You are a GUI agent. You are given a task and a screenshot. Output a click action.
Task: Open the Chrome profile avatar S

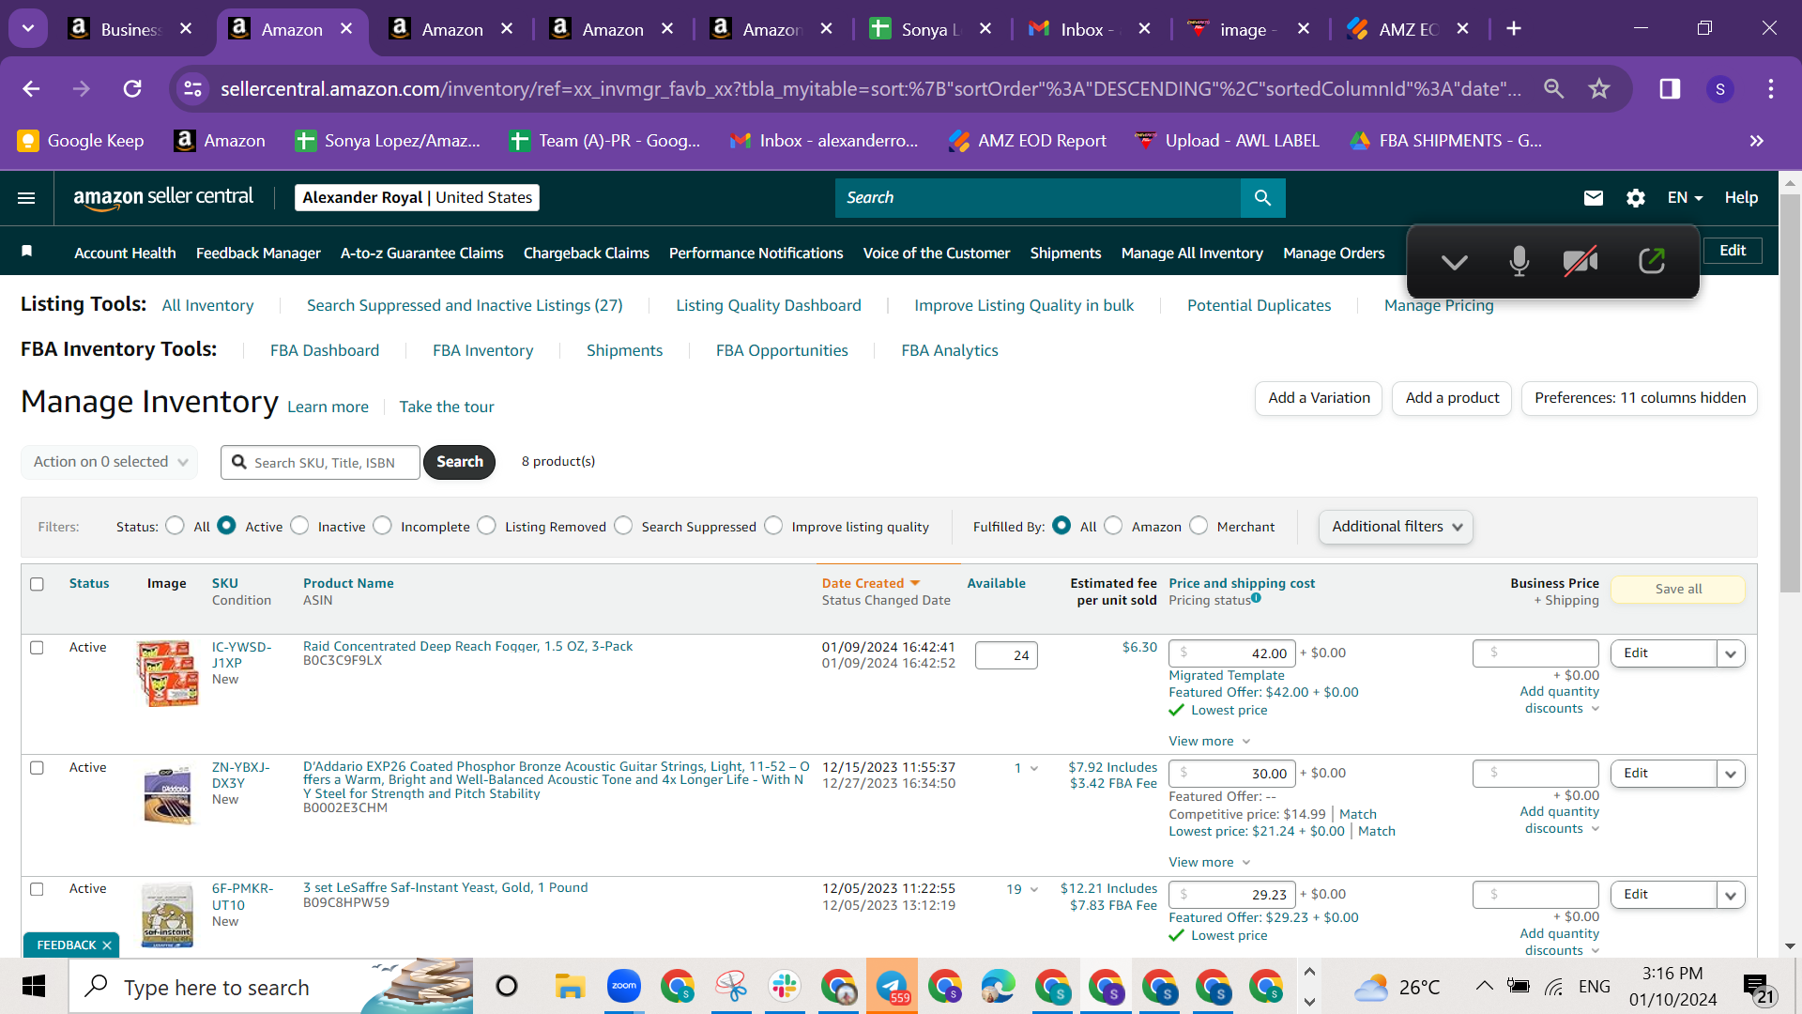[x=1720, y=89]
